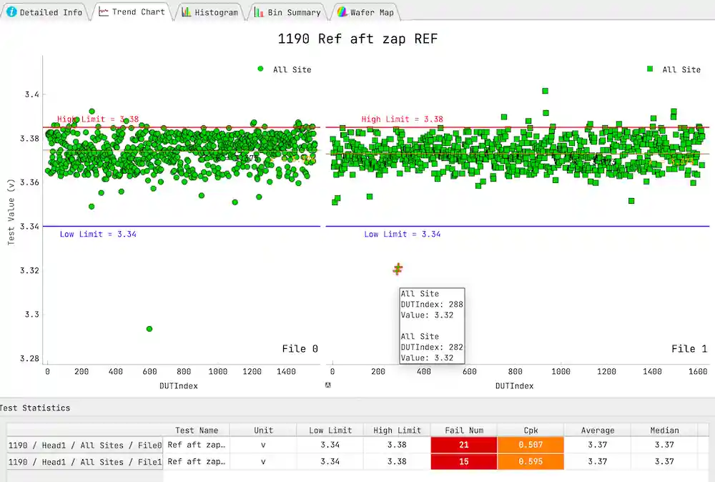Click the Detailed Info tab icon
The image size is (715, 482).
11,12
